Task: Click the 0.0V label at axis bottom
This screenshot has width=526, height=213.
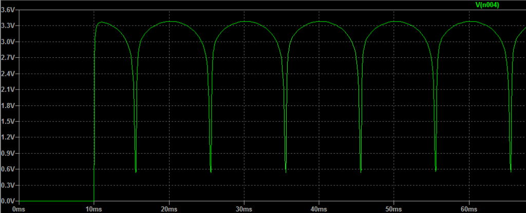Action: [8, 201]
